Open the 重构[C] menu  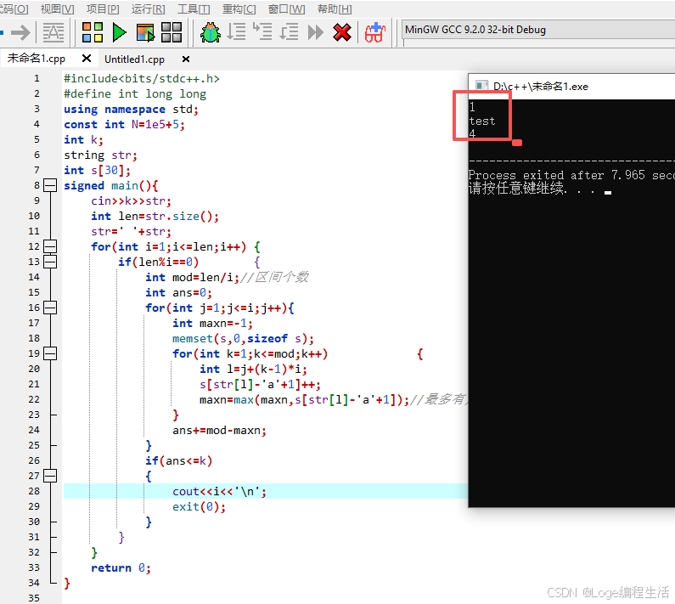tap(239, 8)
